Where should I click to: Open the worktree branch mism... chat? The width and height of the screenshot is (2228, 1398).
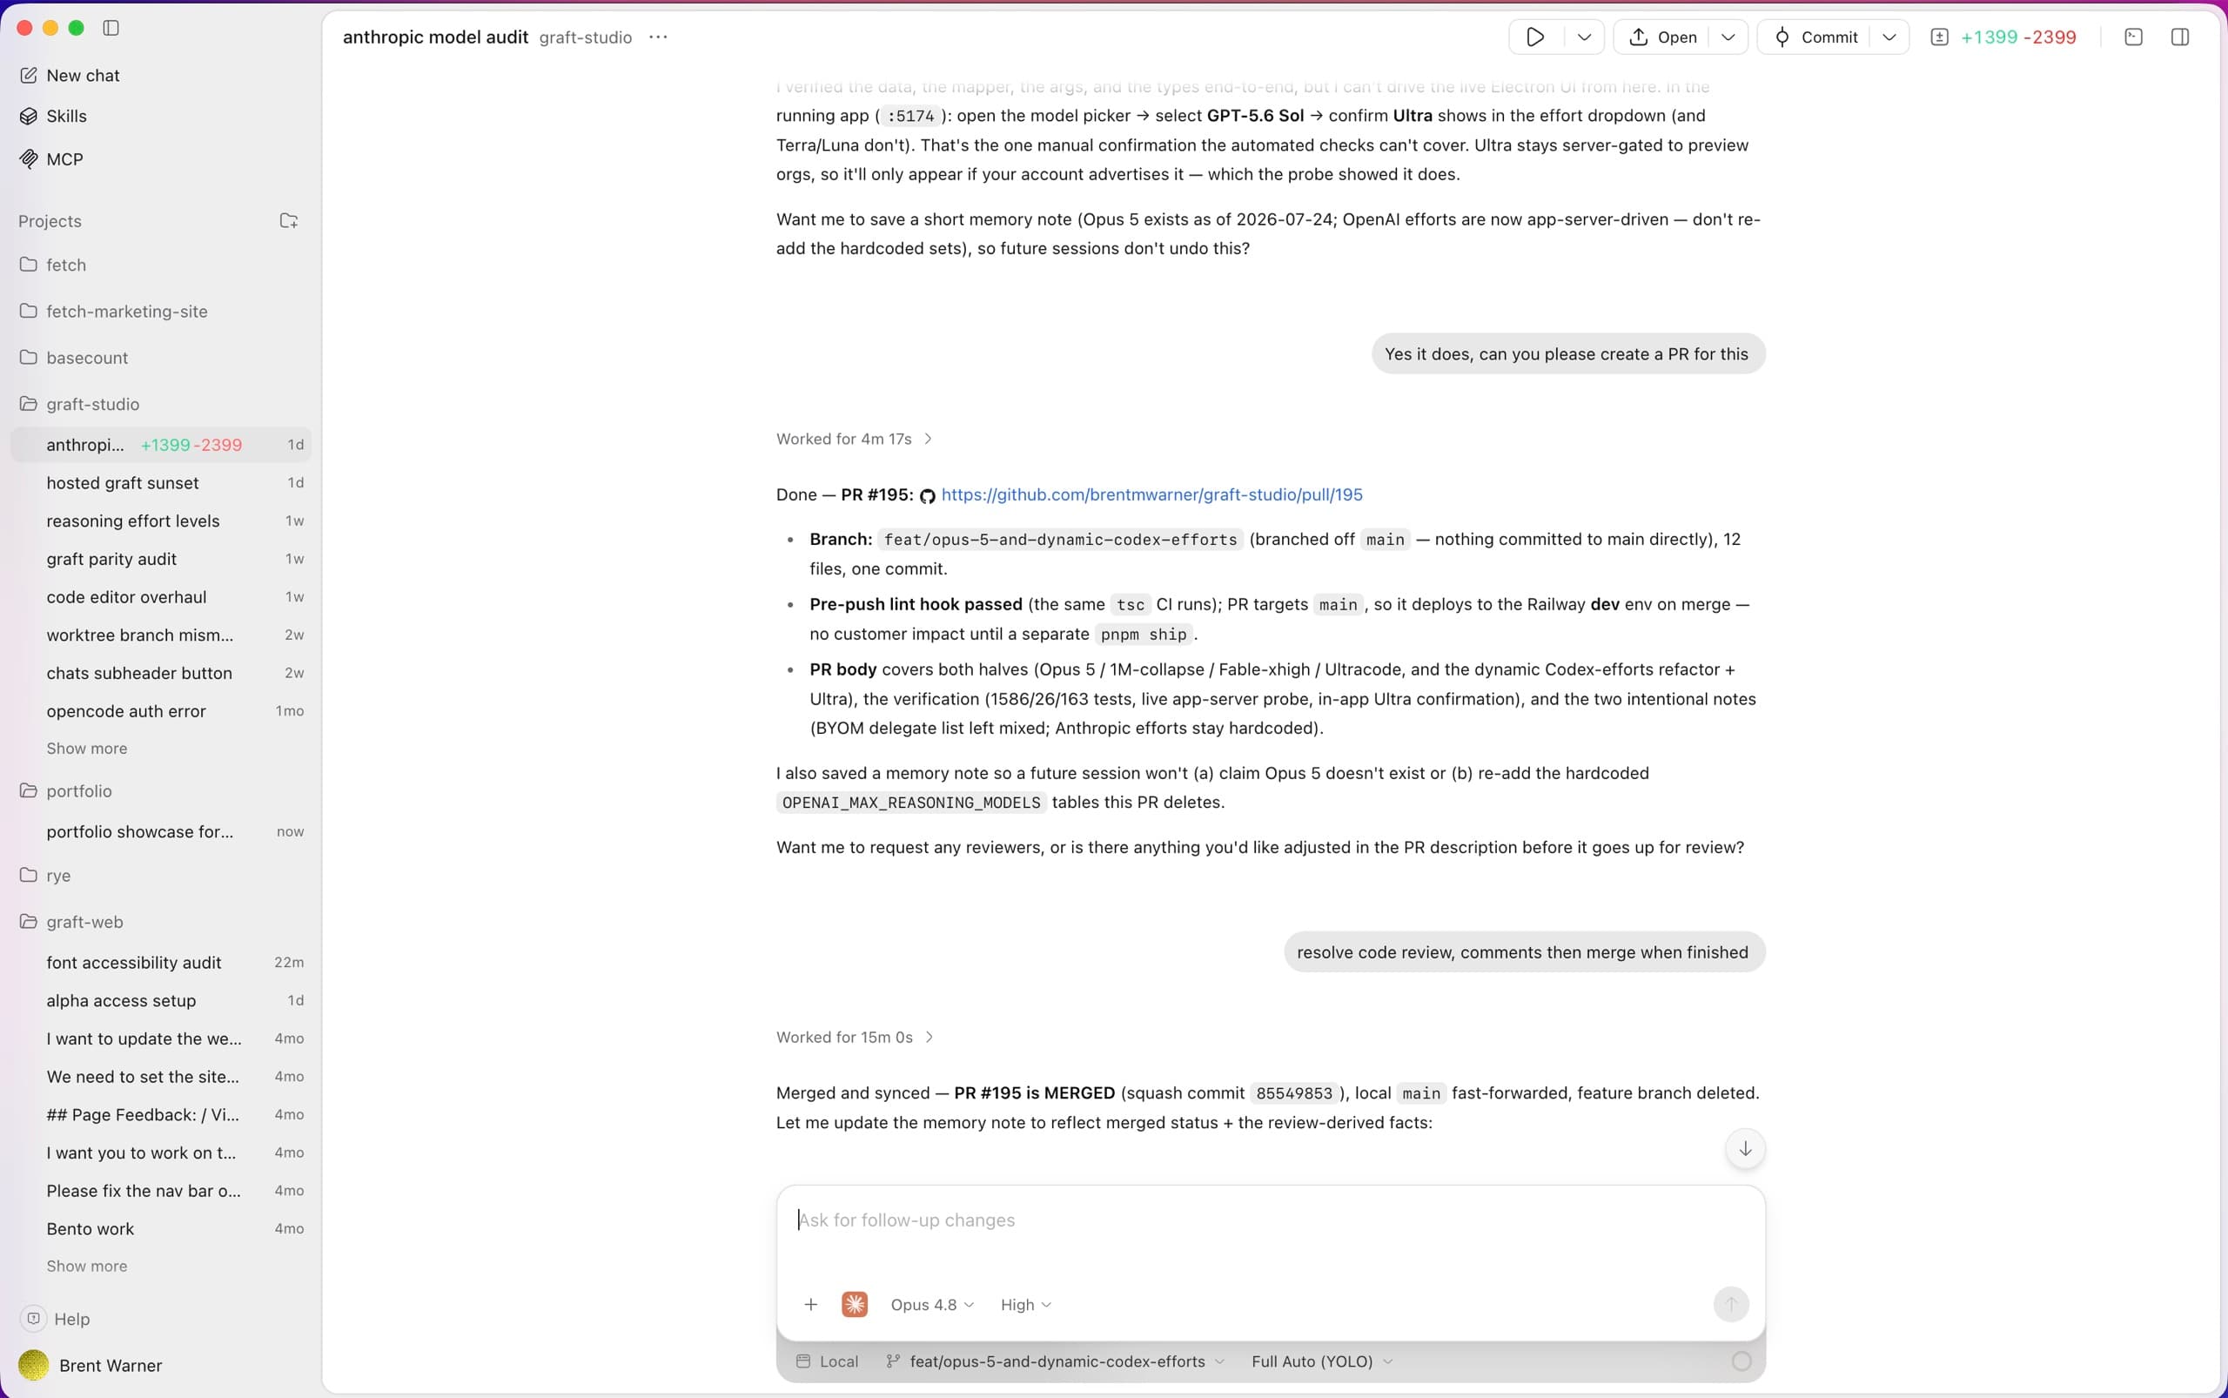(x=161, y=635)
